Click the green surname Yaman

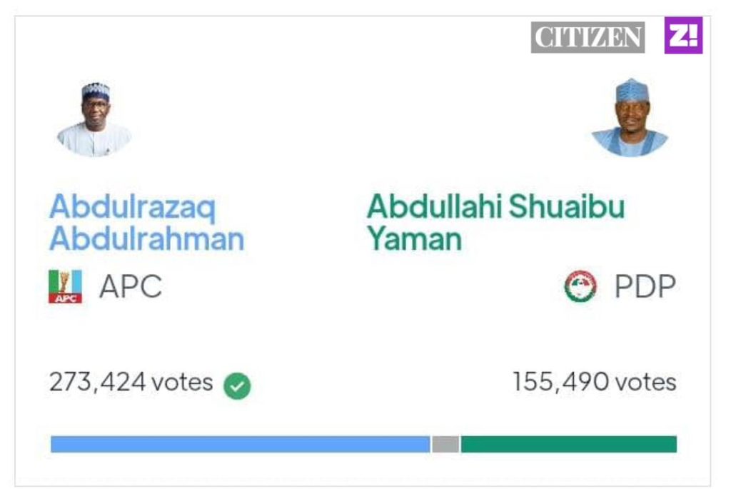pyautogui.click(x=414, y=239)
